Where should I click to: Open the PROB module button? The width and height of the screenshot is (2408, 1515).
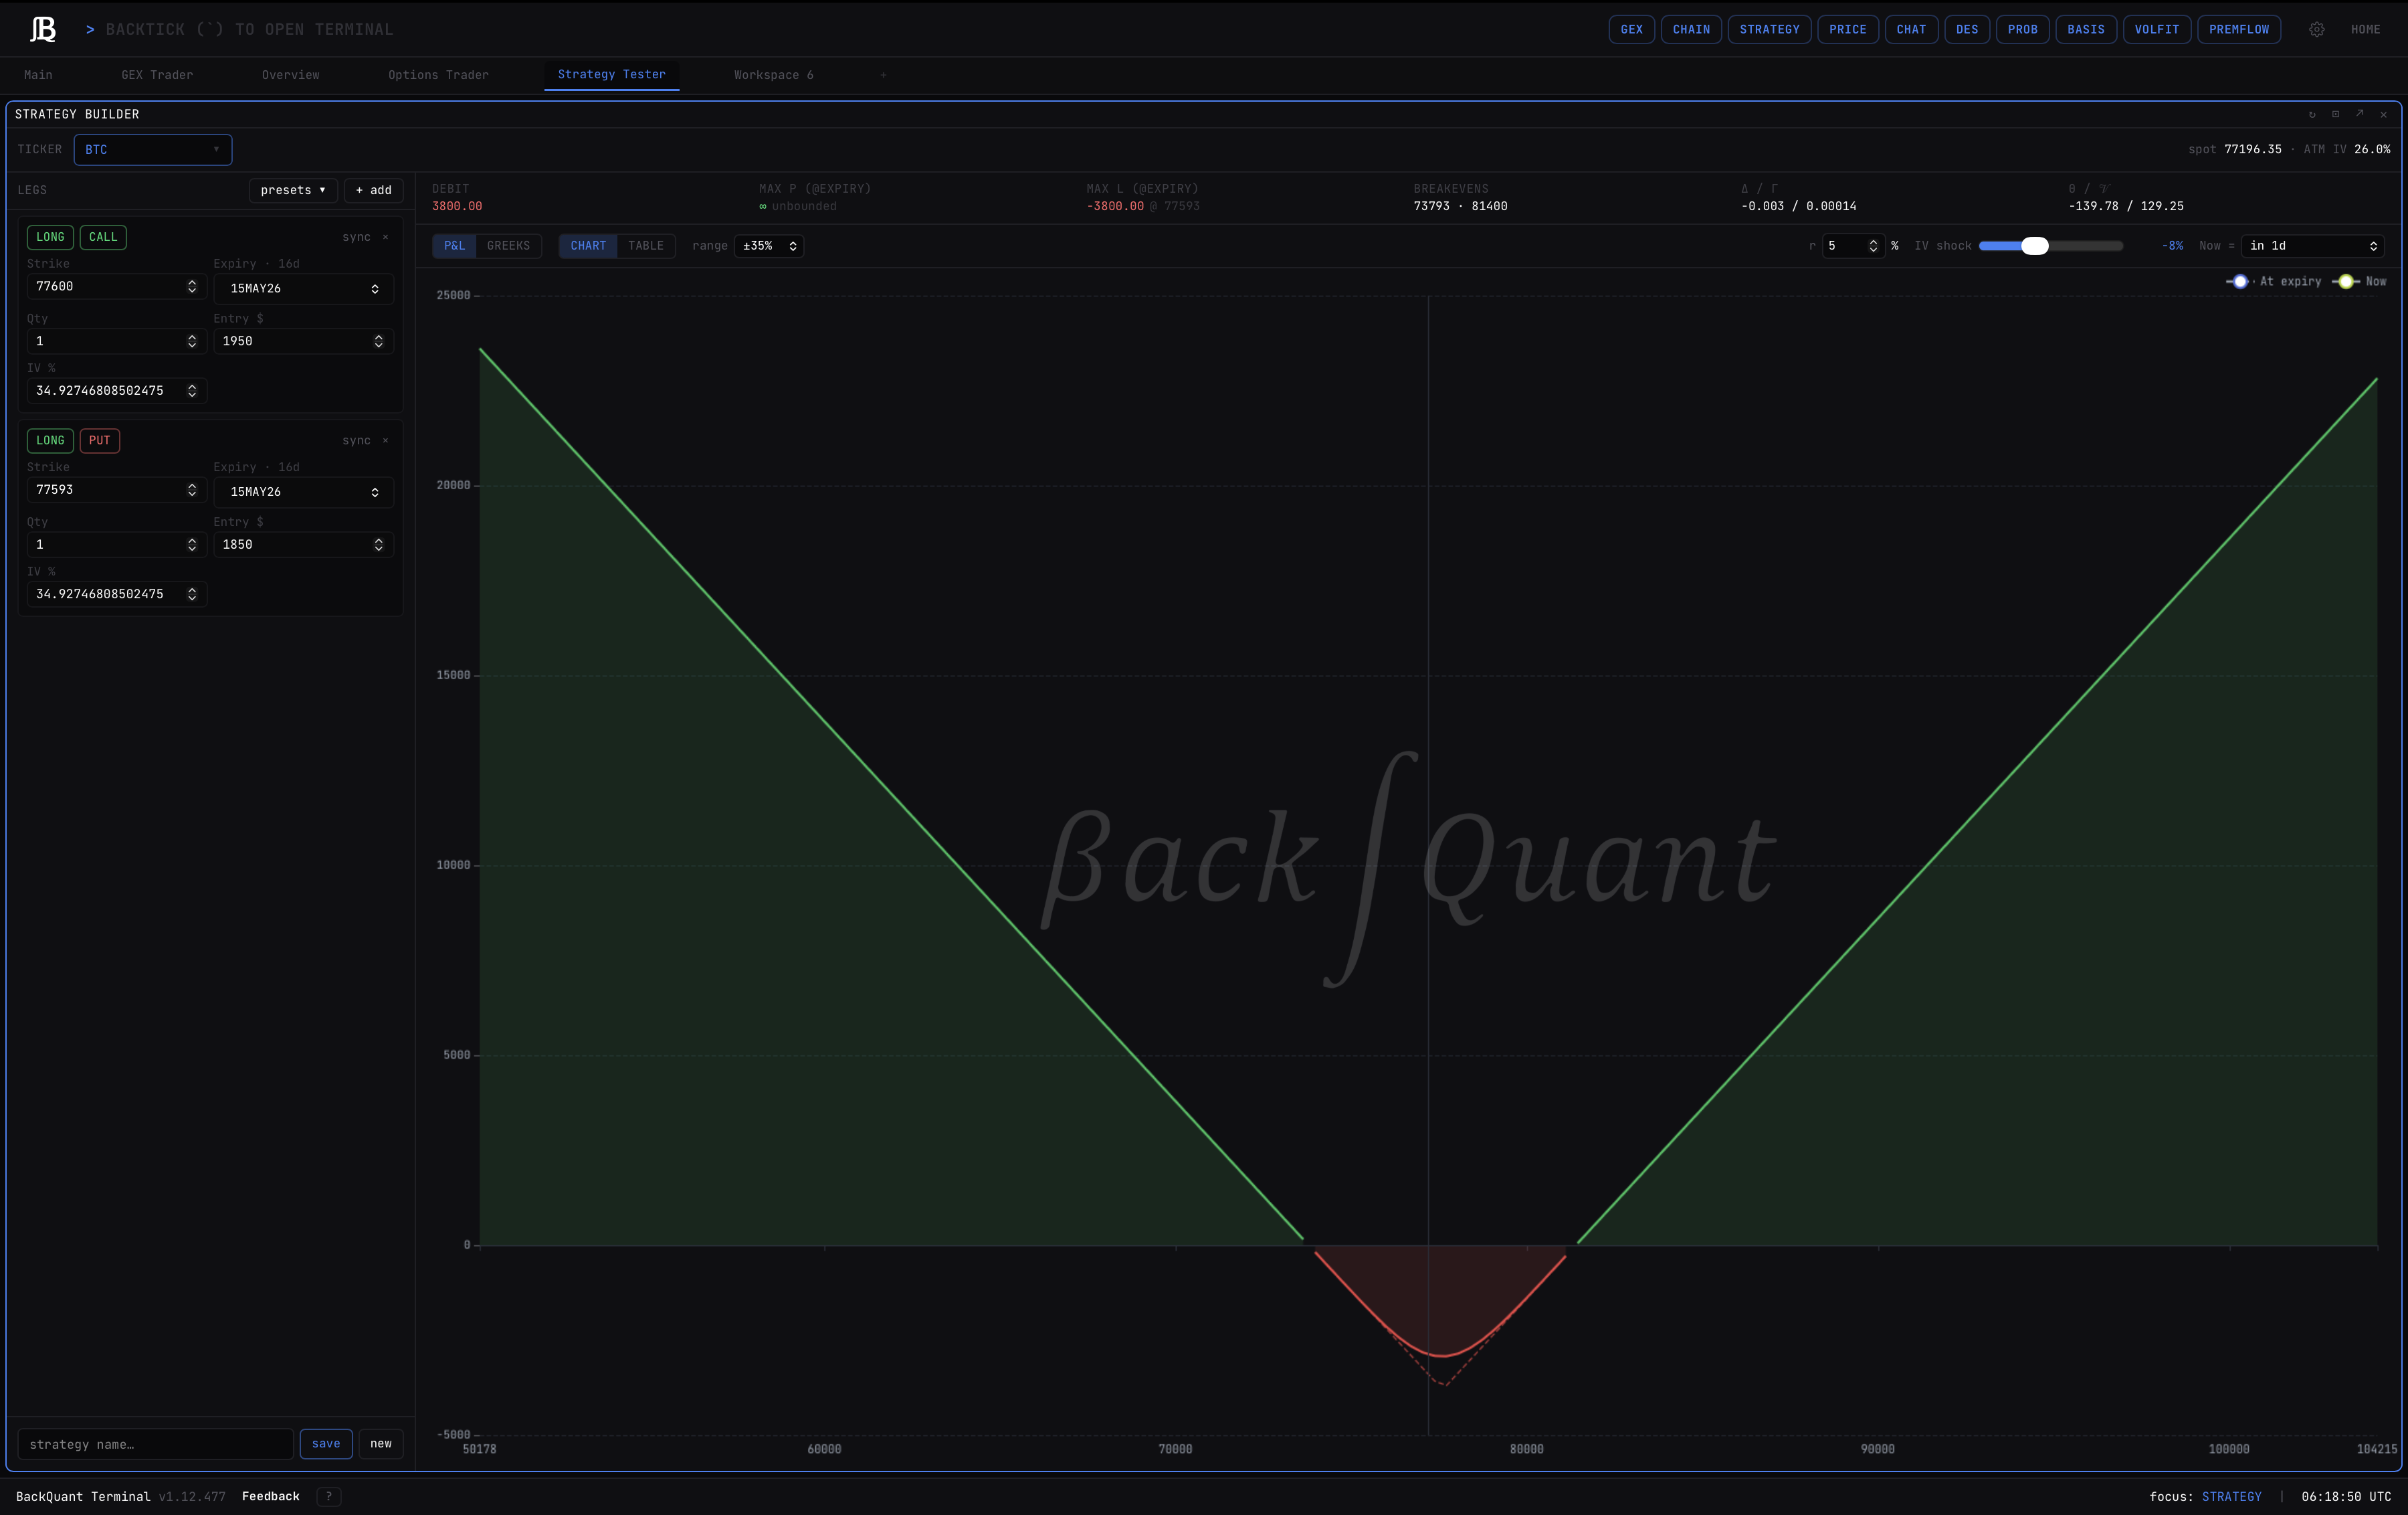[2023, 30]
